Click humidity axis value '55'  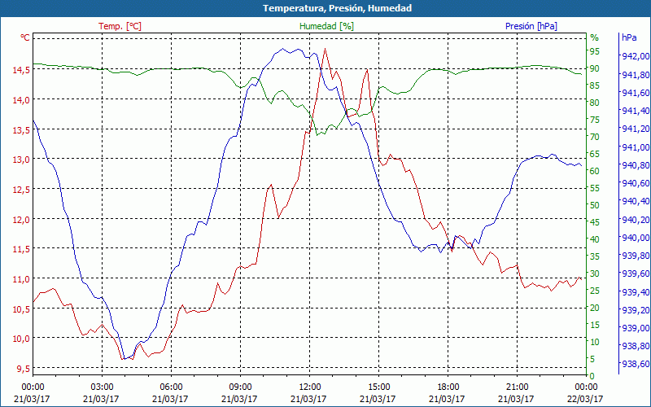[595, 188]
